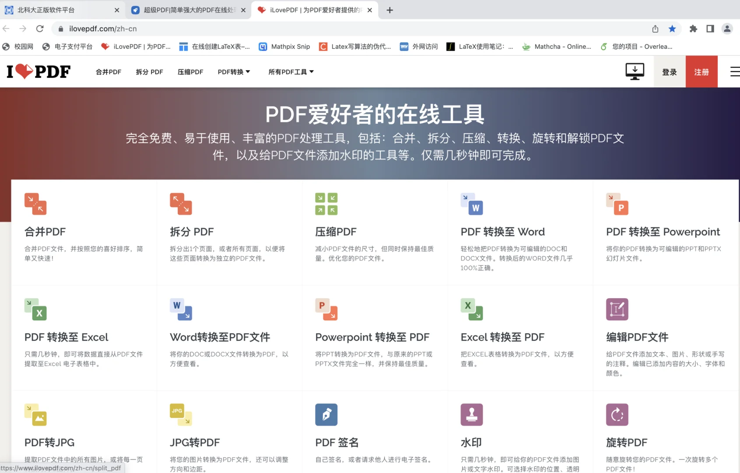740x473 pixels.
Task: Bookmark this page with the star icon
Action: [672, 28]
